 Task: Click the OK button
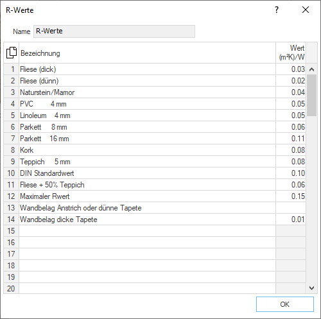pyautogui.click(x=285, y=304)
